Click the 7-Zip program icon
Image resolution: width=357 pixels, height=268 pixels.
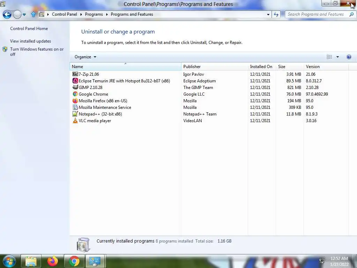tap(75, 74)
